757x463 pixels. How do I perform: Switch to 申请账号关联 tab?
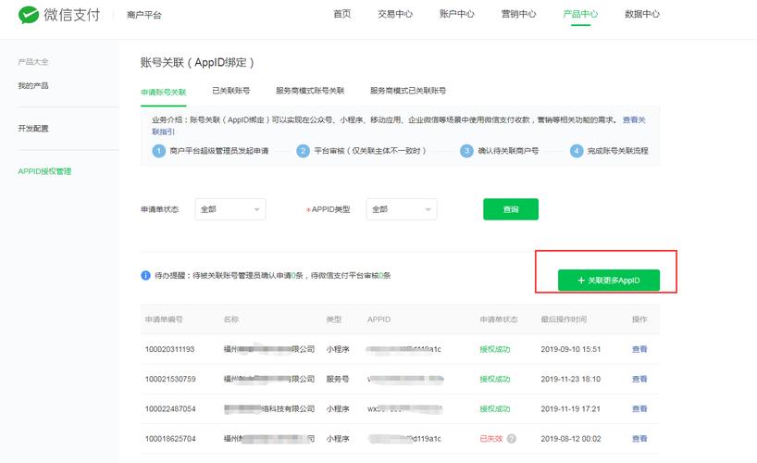164,92
